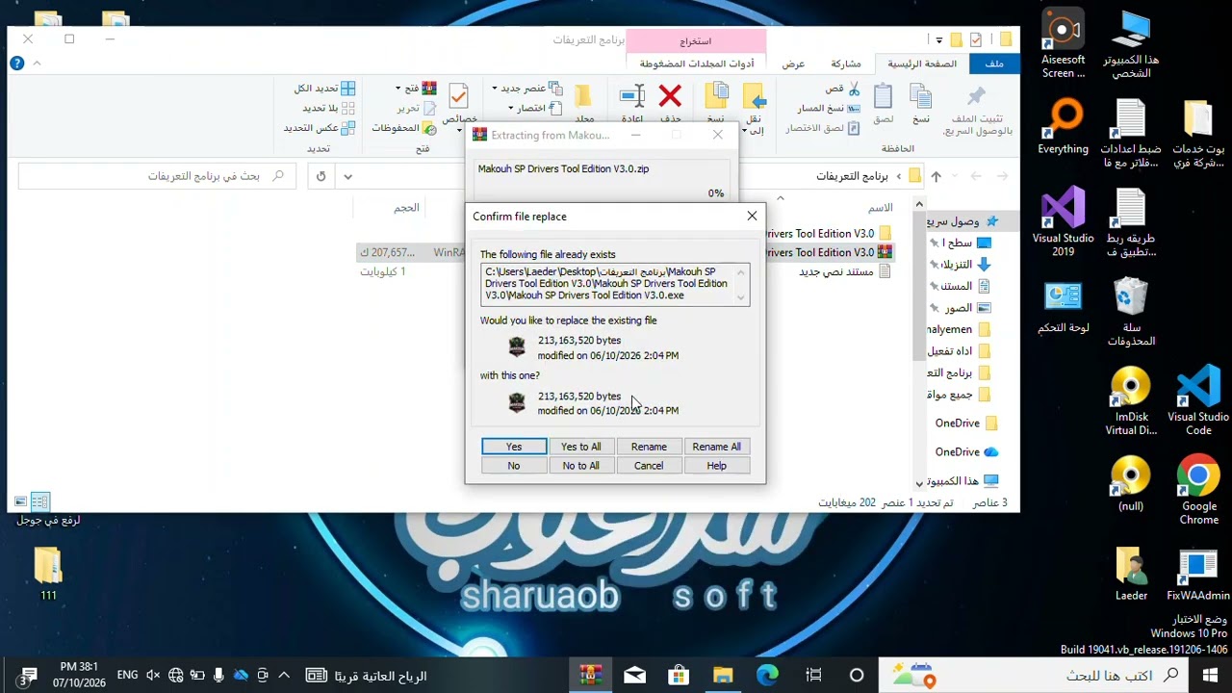Select the desktop folder named 111
1232x693 pixels.
point(48,575)
